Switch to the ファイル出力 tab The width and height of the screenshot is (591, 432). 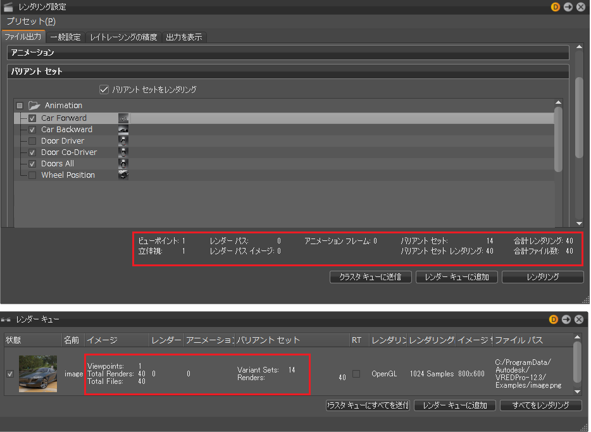point(23,37)
